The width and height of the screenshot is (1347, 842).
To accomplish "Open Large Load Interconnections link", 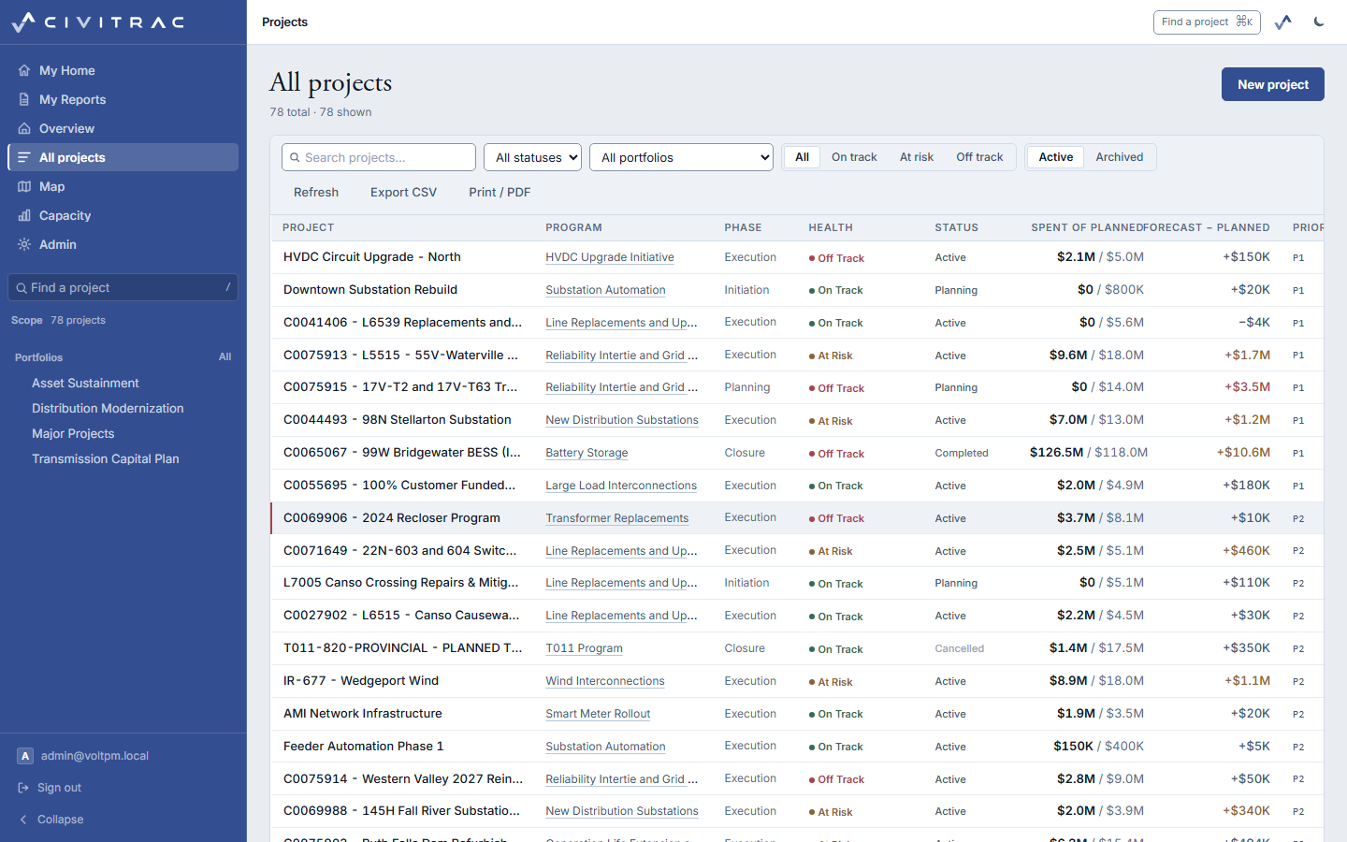I will 621,486.
